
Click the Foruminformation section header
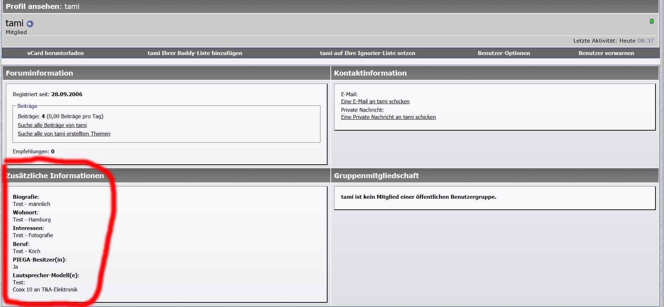tap(39, 73)
